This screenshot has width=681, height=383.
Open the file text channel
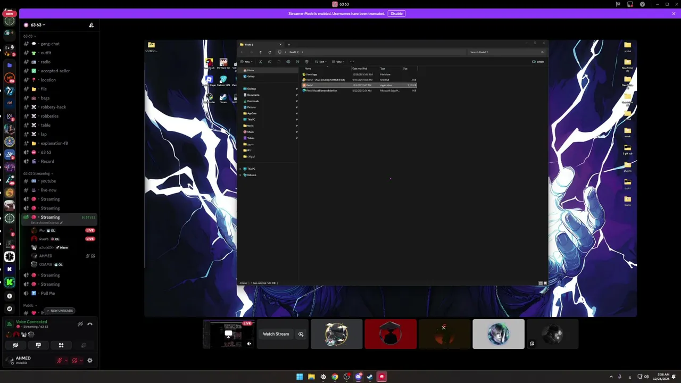click(x=59, y=89)
